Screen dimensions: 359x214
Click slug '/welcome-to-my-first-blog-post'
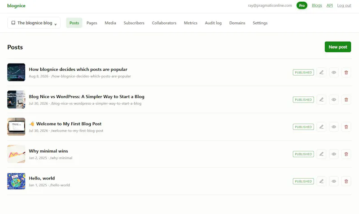click(x=77, y=131)
